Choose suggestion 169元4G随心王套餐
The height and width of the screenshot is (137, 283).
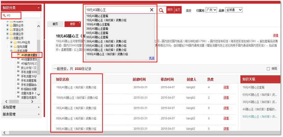(x=98, y=24)
